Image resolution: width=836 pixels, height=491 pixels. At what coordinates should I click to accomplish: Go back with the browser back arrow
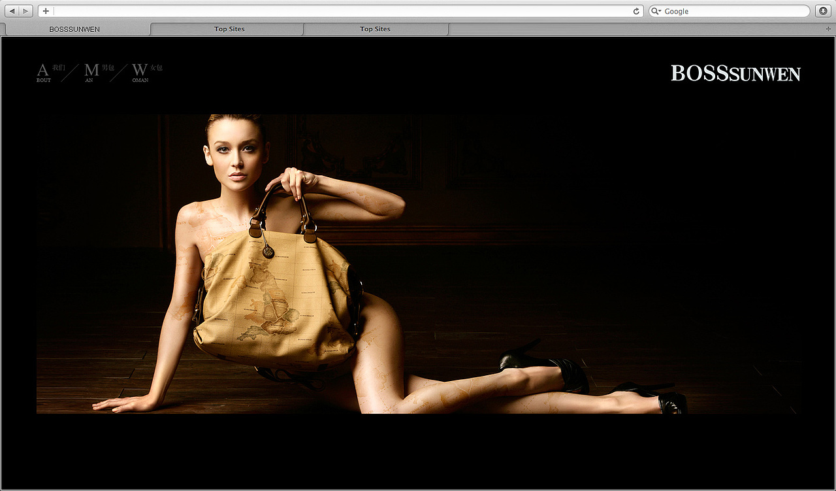click(12, 11)
